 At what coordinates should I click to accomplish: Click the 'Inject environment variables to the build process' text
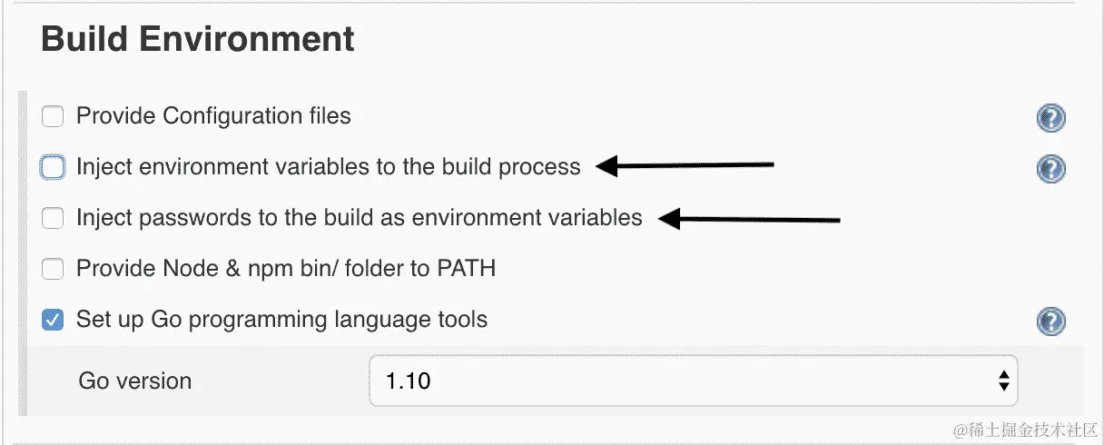point(328,167)
